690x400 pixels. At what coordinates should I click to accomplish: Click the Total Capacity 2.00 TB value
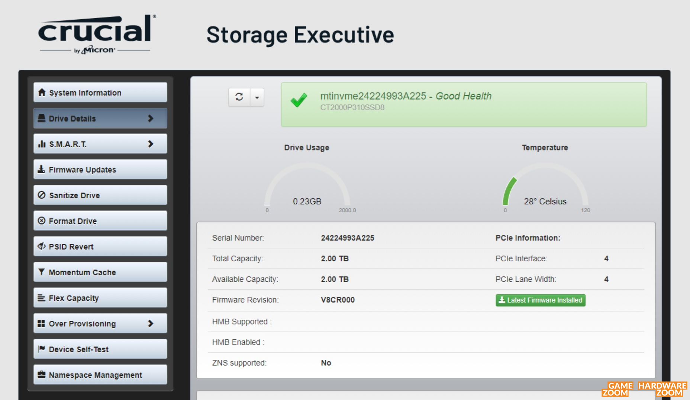coord(335,258)
